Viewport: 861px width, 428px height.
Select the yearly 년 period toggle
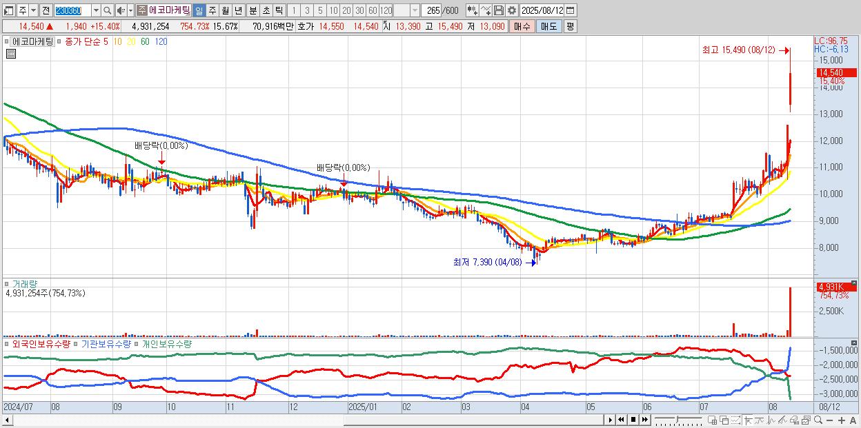coord(238,10)
